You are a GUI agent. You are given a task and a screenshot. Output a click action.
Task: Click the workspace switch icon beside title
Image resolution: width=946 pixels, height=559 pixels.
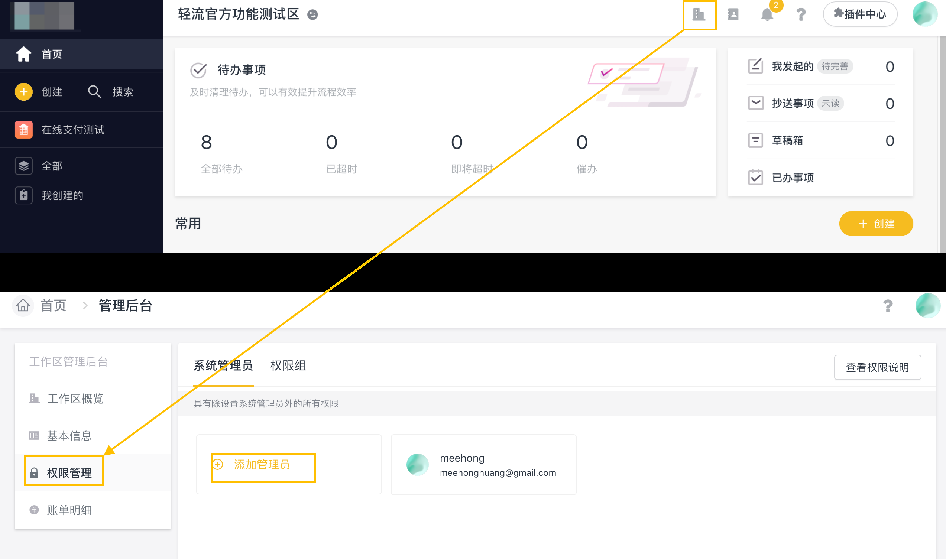[x=312, y=15]
